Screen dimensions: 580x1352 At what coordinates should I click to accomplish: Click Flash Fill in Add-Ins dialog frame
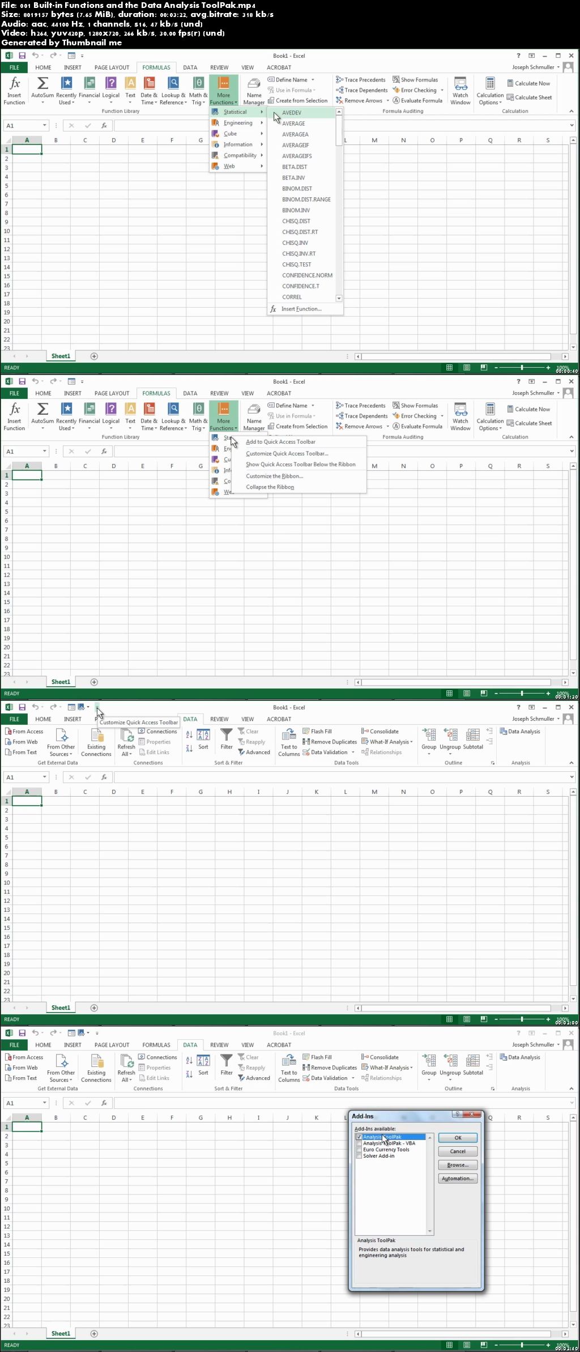coord(317,1057)
